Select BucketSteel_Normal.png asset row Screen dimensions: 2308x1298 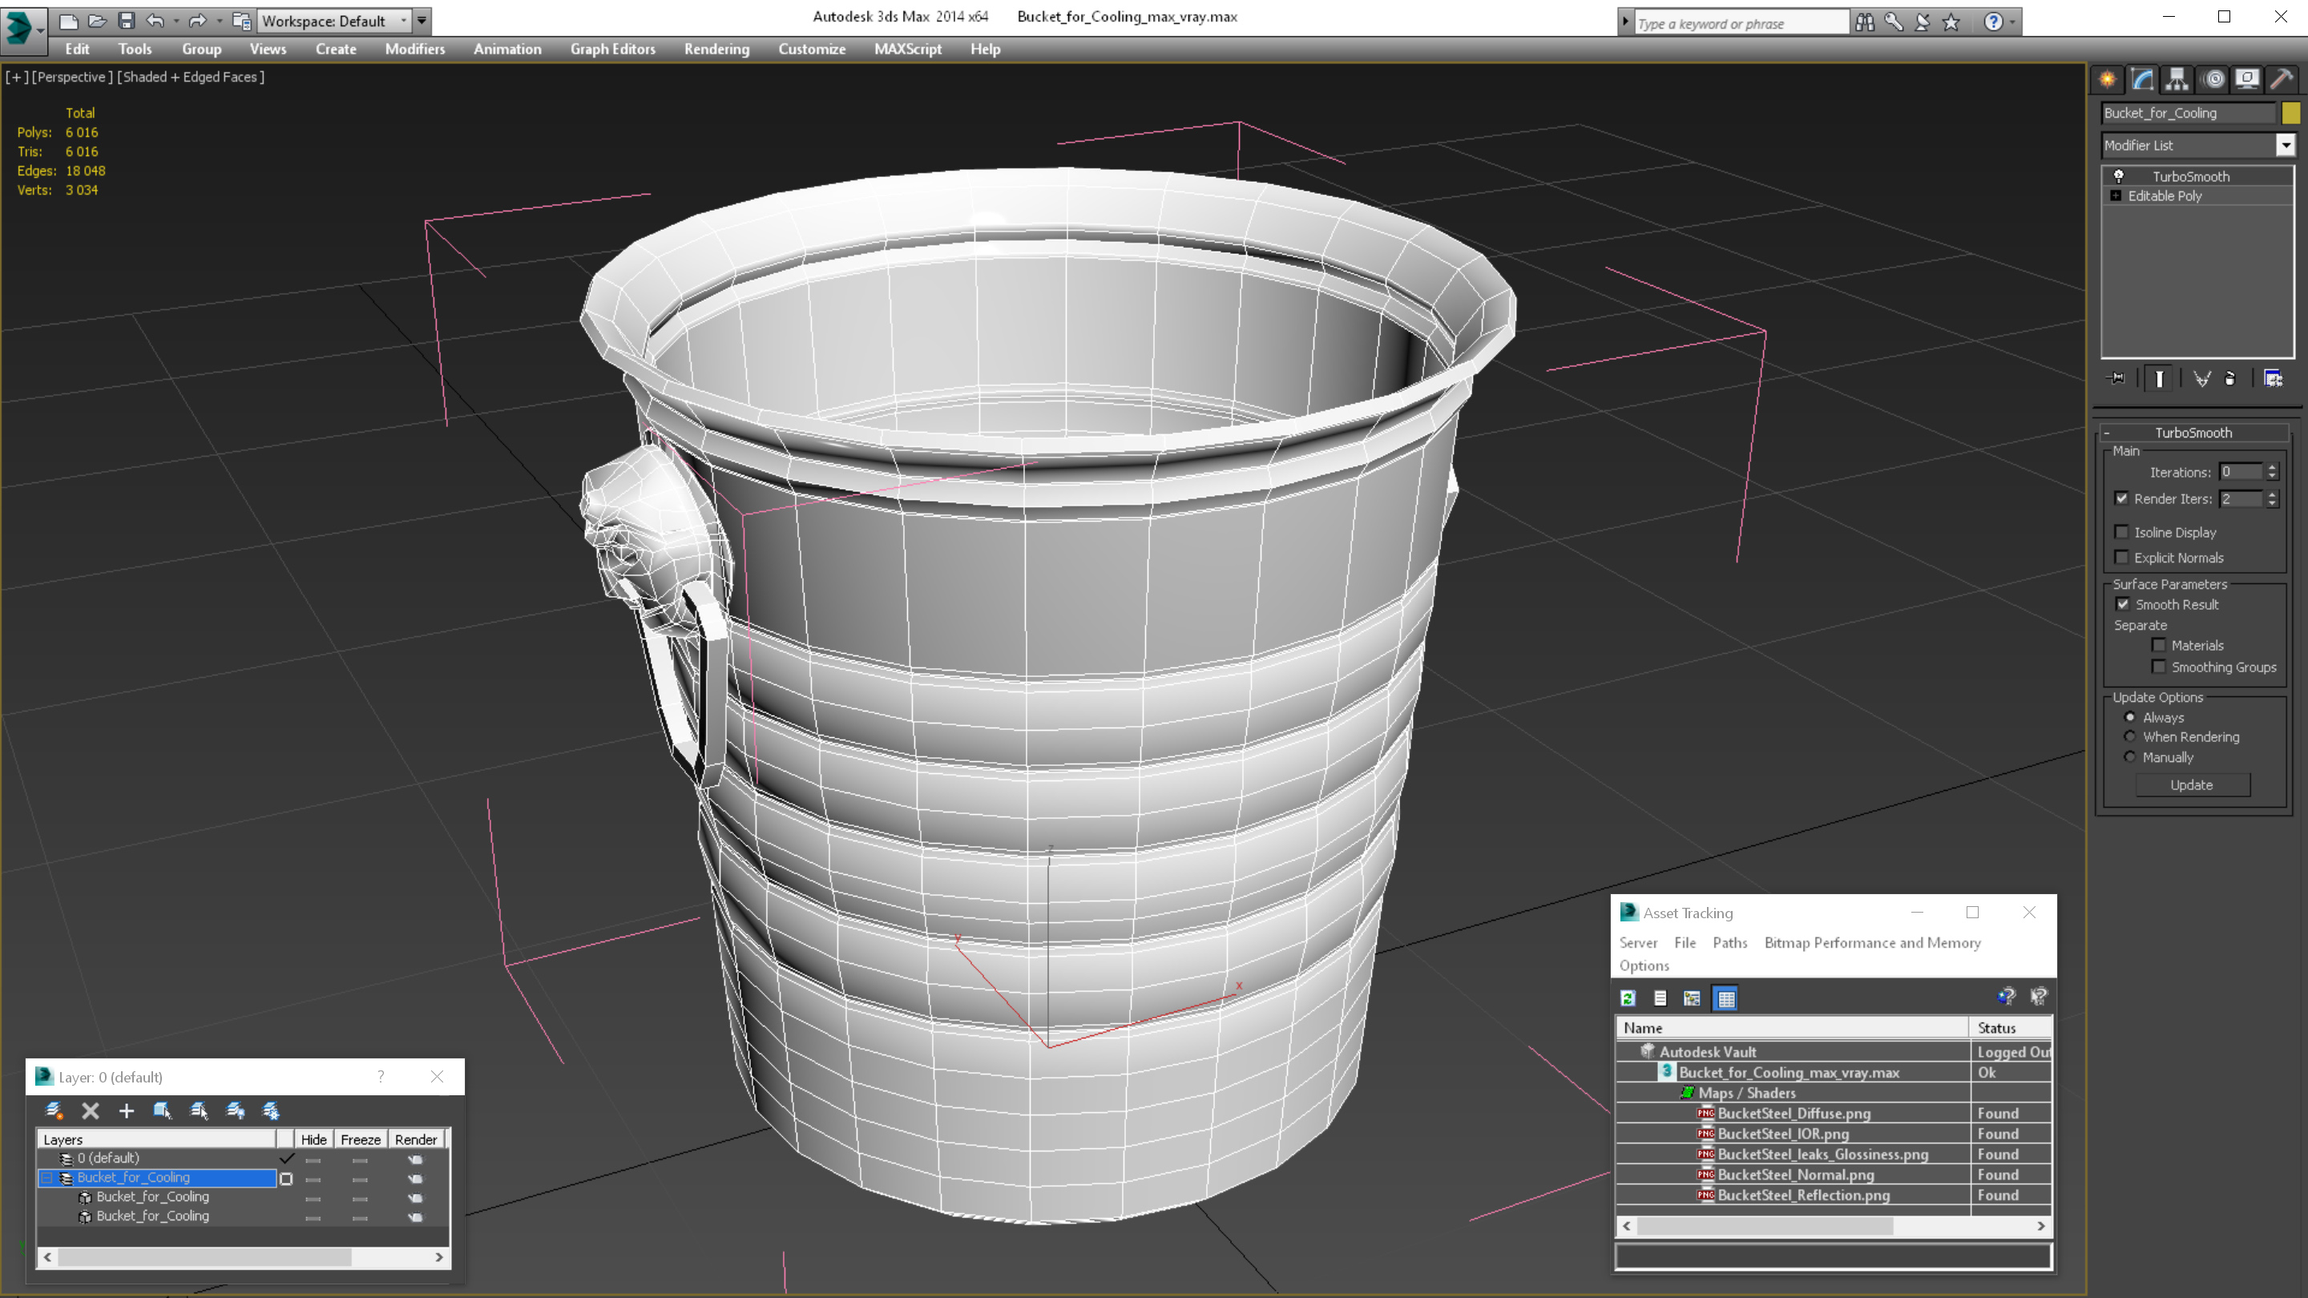tap(1833, 1175)
